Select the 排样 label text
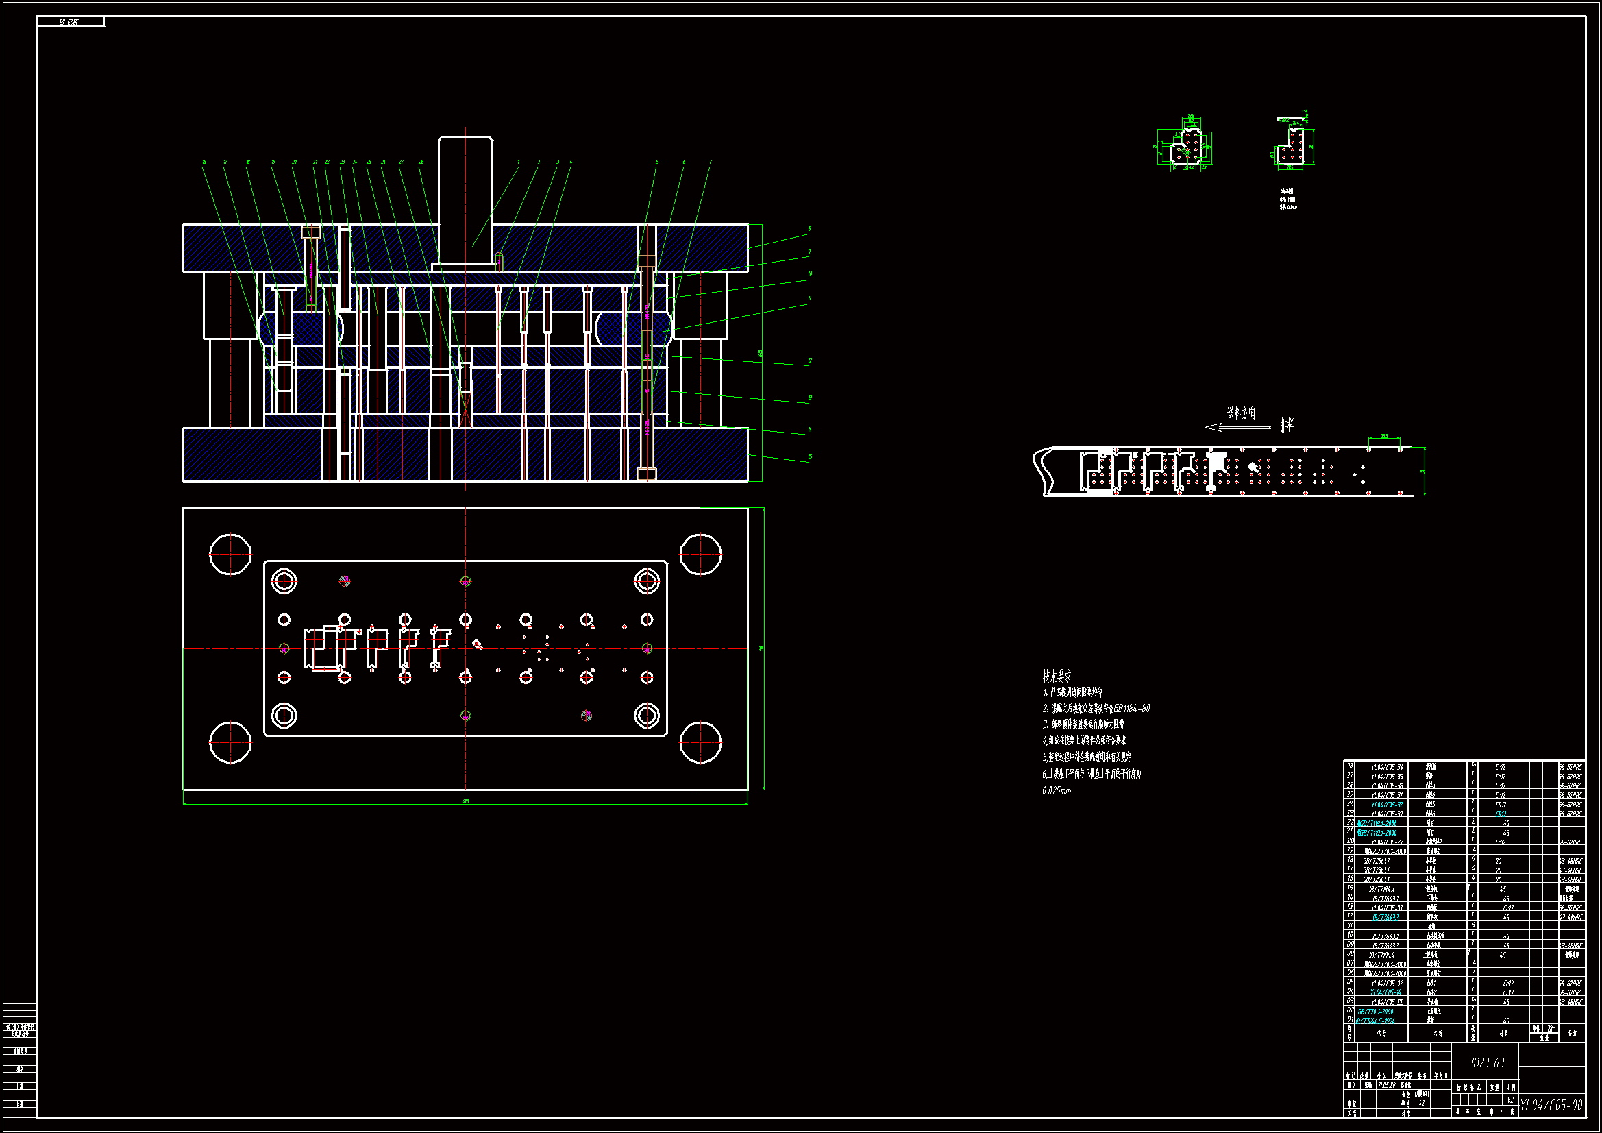This screenshot has width=1602, height=1133. [x=1287, y=425]
